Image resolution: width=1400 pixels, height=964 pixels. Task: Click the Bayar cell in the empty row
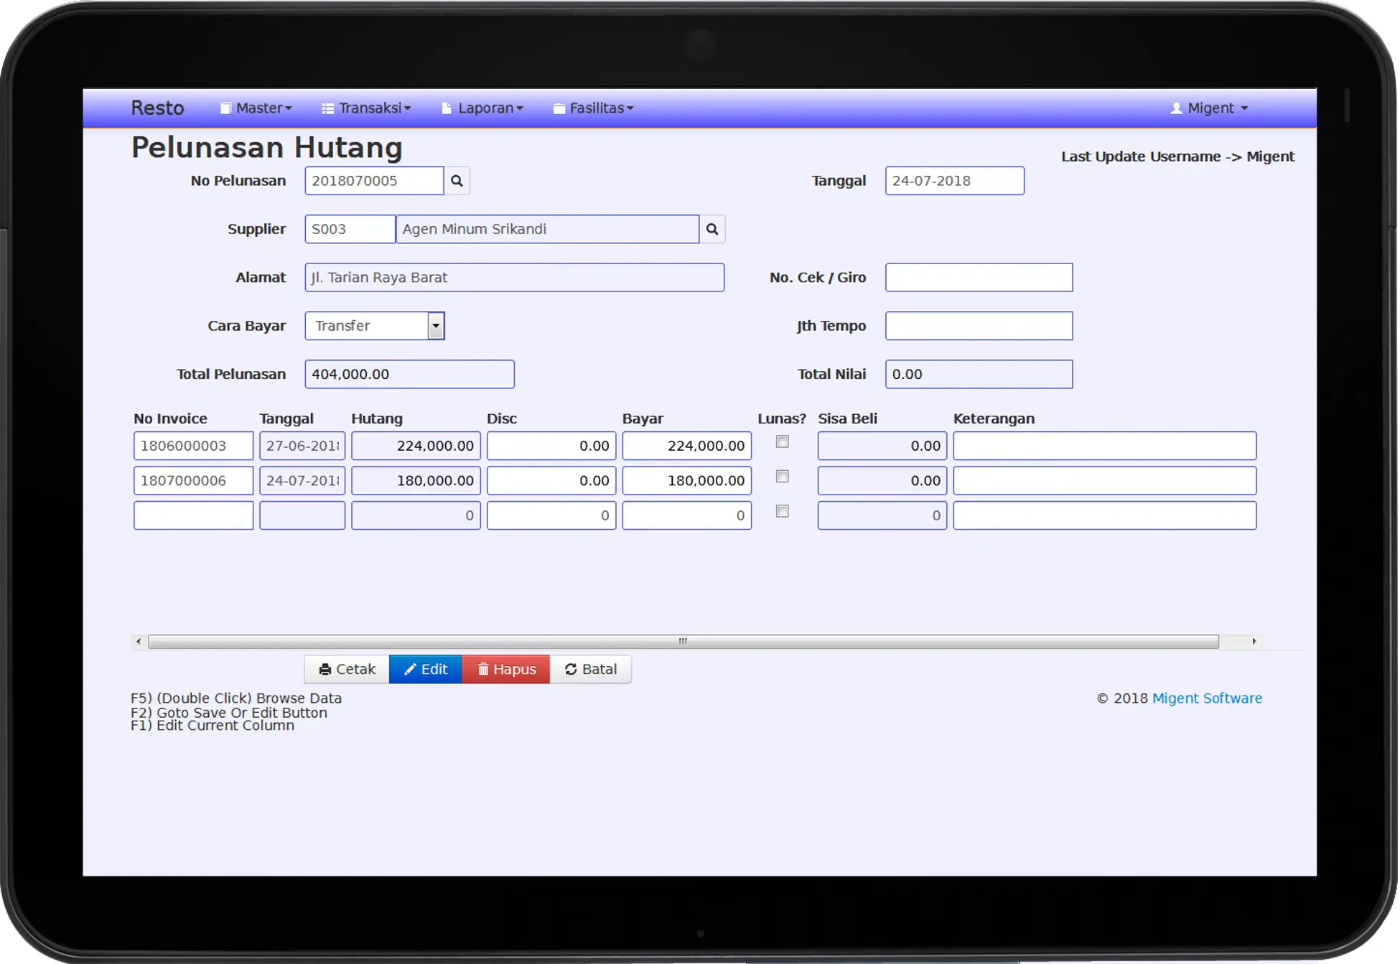tap(686, 515)
